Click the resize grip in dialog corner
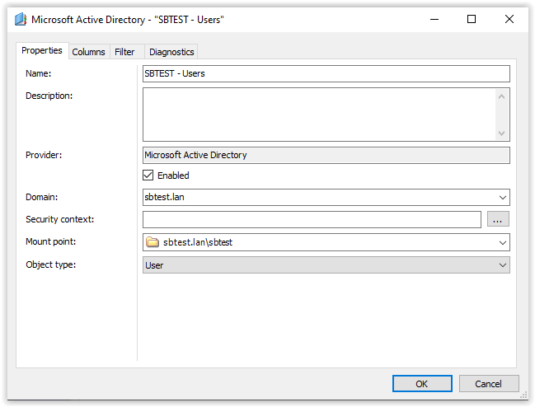The width and height of the screenshot is (535, 407). tap(523, 395)
